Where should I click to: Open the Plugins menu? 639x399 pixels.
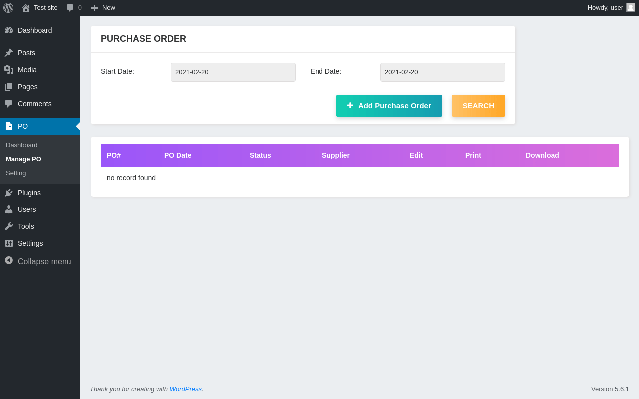(x=40, y=193)
